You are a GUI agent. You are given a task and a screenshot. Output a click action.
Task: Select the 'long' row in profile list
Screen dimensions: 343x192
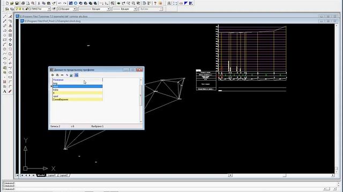pyautogui.click(x=77, y=83)
